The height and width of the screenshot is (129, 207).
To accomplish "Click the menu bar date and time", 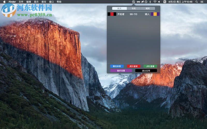I will (180, 2).
